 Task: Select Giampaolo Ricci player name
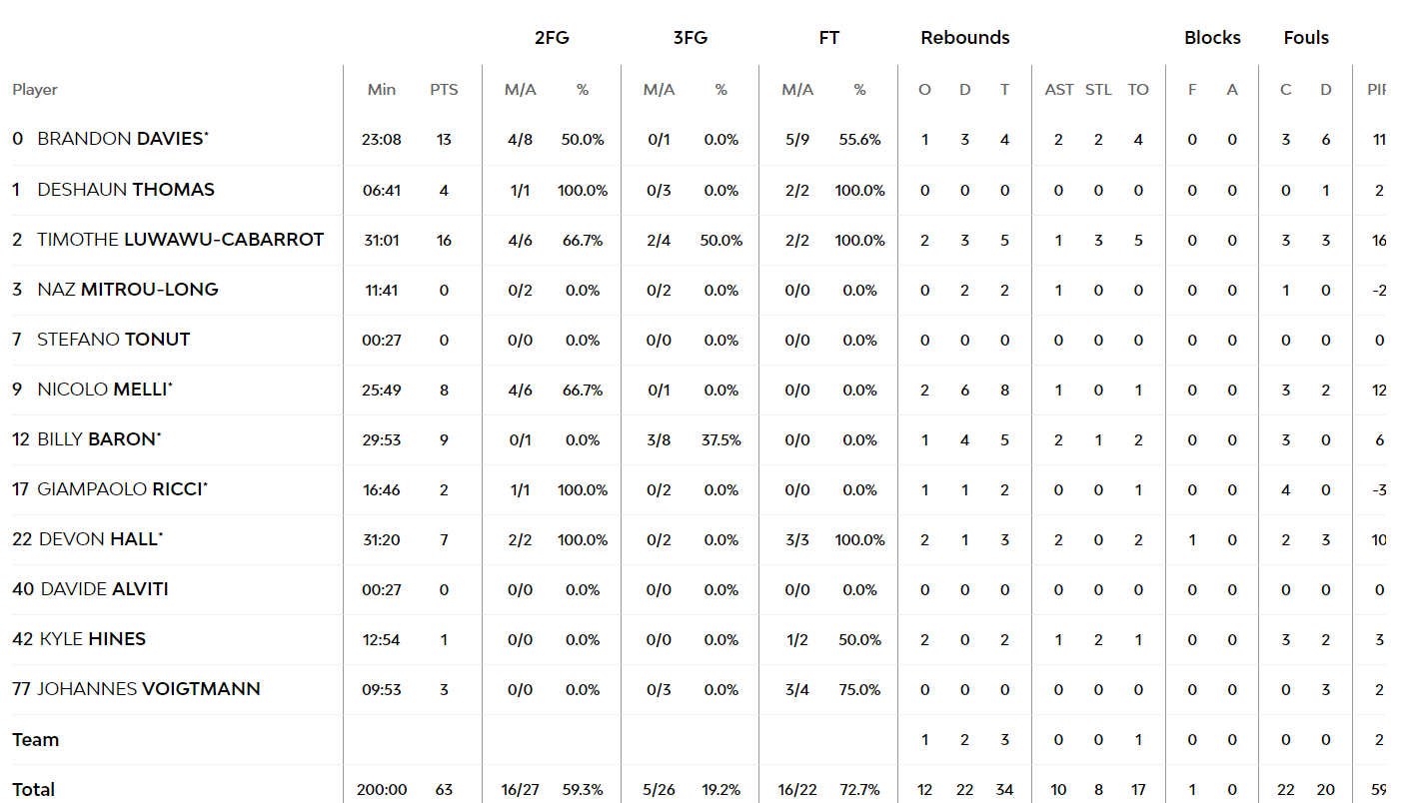coord(121,488)
